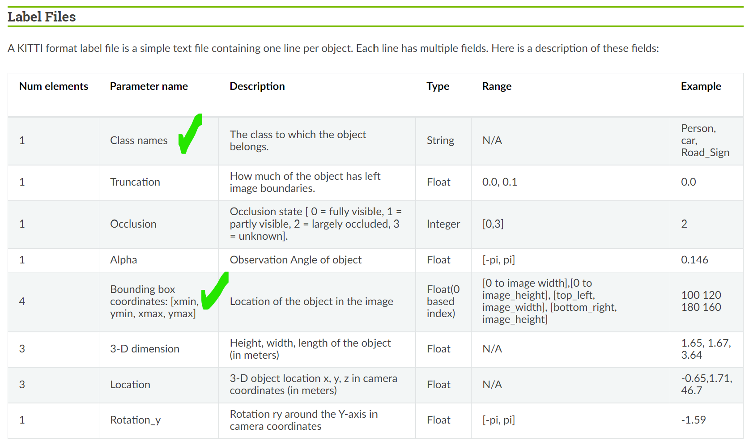Select the Truncation parameter cell
The height and width of the screenshot is (441, 749).
(x=135, y=182)
